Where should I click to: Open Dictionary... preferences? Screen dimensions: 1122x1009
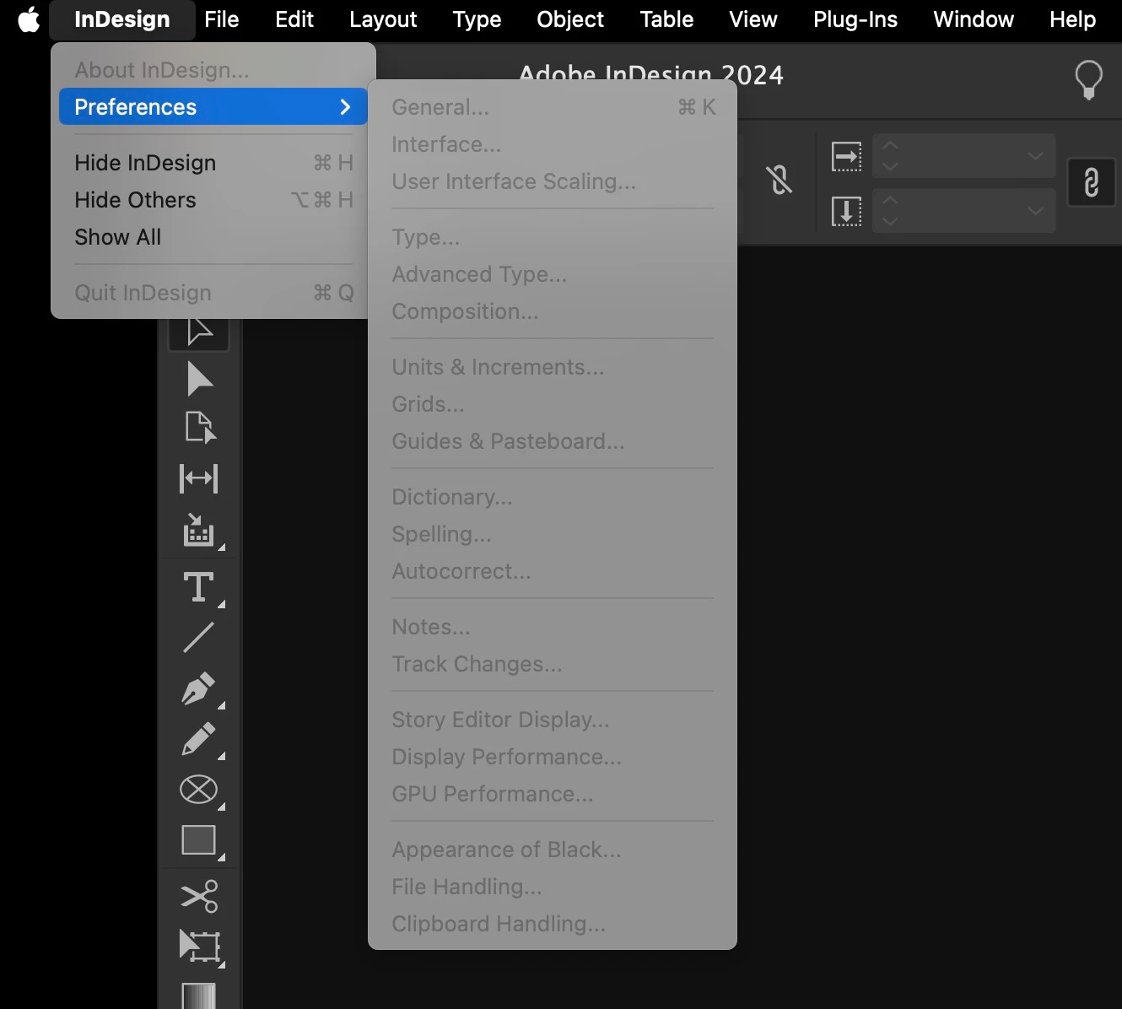click(553, 497)
